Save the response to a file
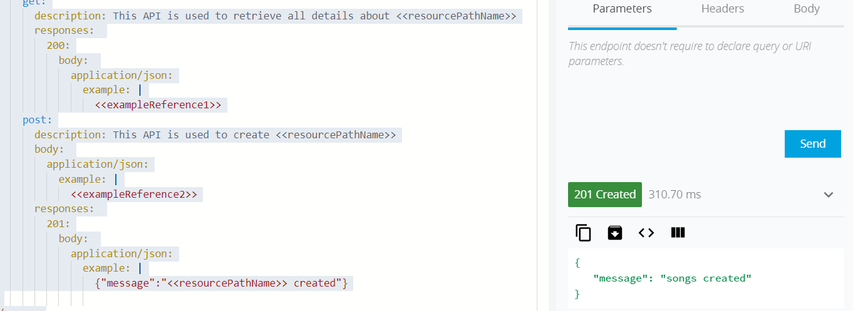 (x=615, y=233)
